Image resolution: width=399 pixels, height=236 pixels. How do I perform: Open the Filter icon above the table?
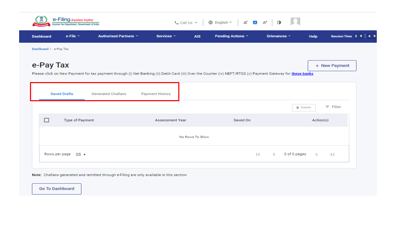click(333, 107)
